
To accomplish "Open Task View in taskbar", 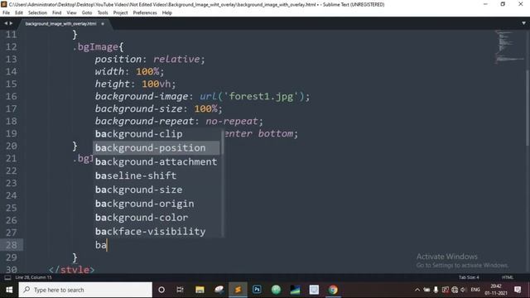I will [180, 290].
